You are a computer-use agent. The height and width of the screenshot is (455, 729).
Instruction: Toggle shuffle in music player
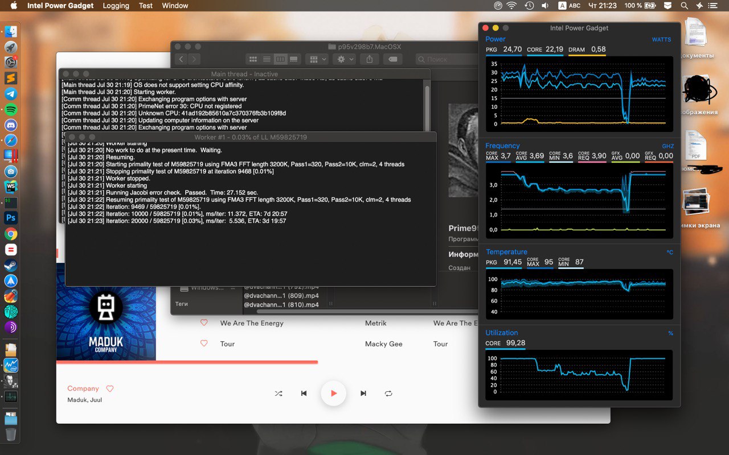[279, 394]
